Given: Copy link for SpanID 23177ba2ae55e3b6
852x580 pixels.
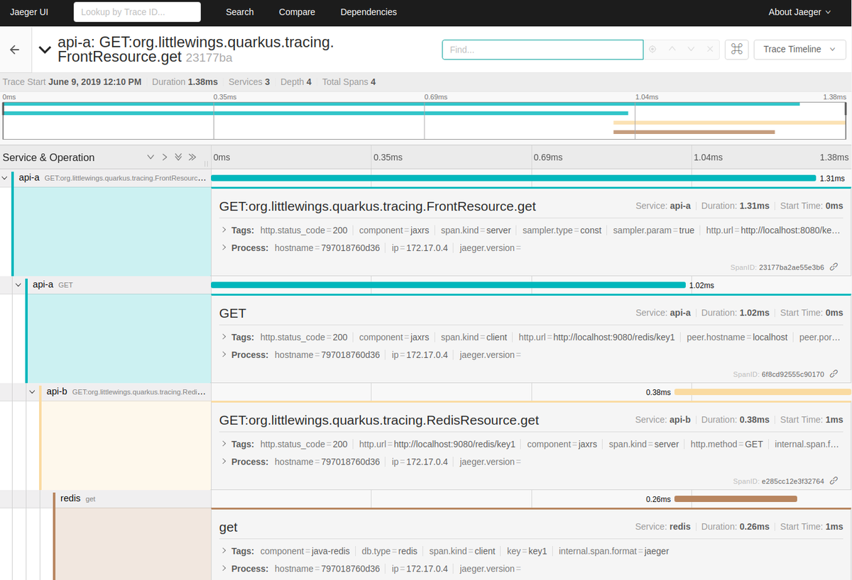Looking at the screenshot, I should 834,267.
